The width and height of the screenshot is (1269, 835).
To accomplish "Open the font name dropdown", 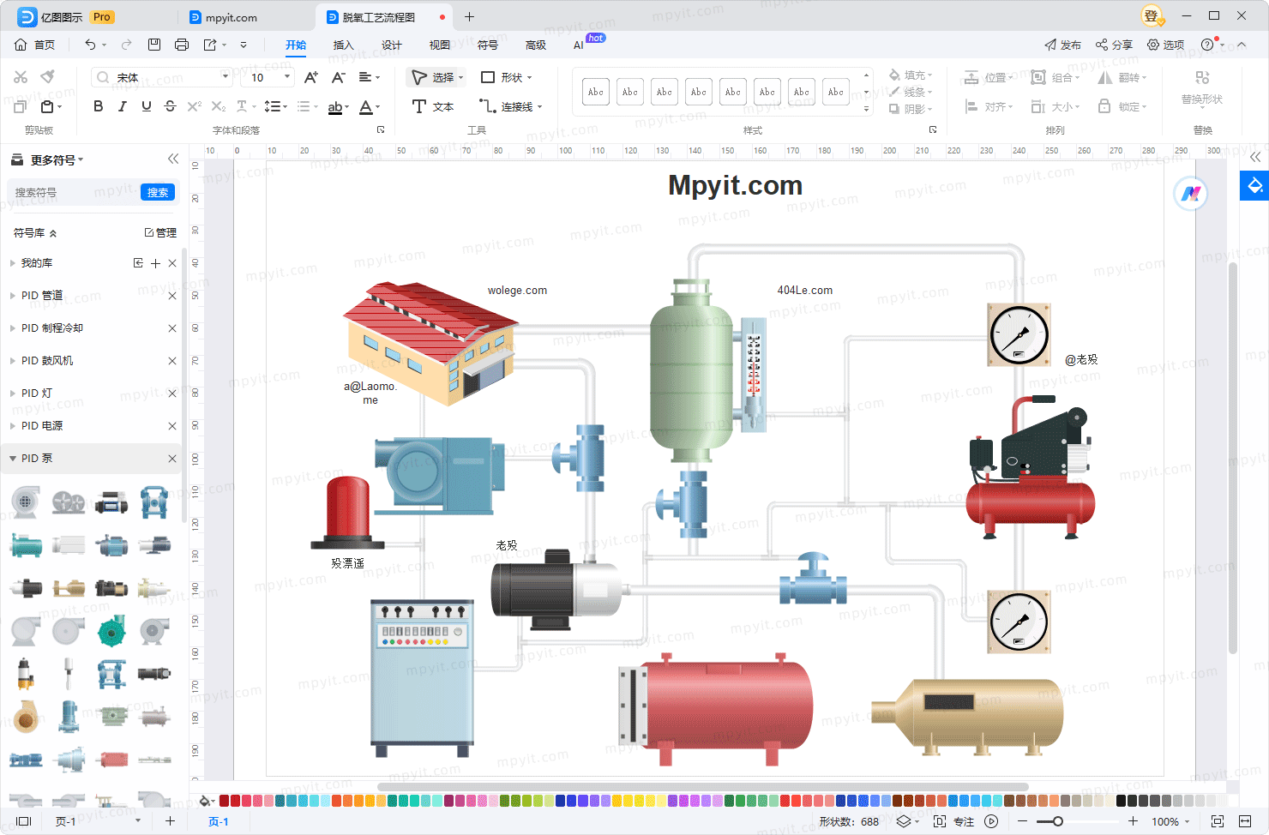I will [226, 77].
